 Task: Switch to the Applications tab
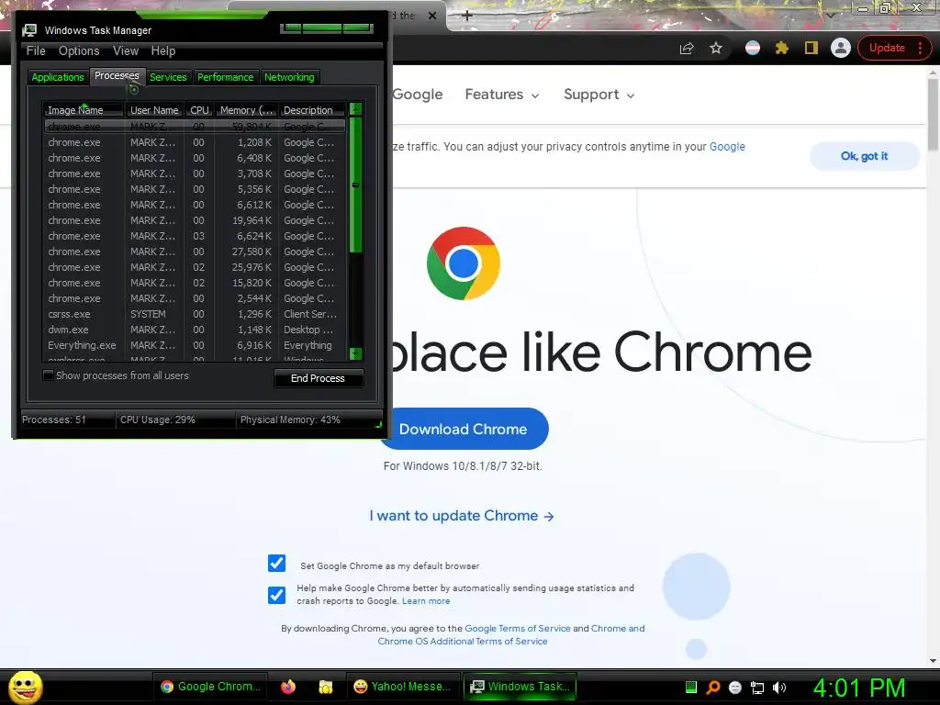(x=58, y=77)
